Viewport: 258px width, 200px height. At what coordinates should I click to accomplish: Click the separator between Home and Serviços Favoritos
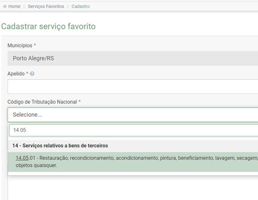tap(24, 7)
